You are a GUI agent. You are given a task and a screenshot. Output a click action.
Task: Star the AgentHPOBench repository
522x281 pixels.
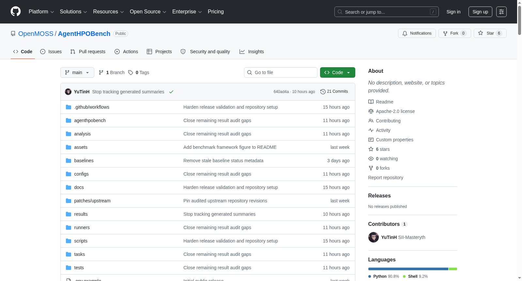click(490, 33)
